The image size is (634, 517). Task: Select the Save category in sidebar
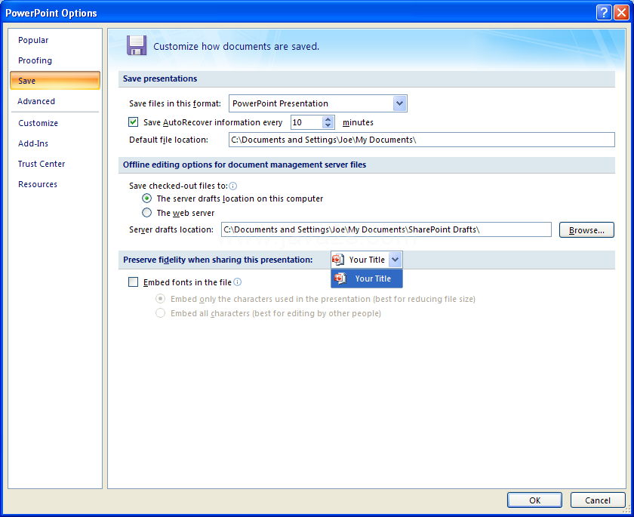pos(55,81)
